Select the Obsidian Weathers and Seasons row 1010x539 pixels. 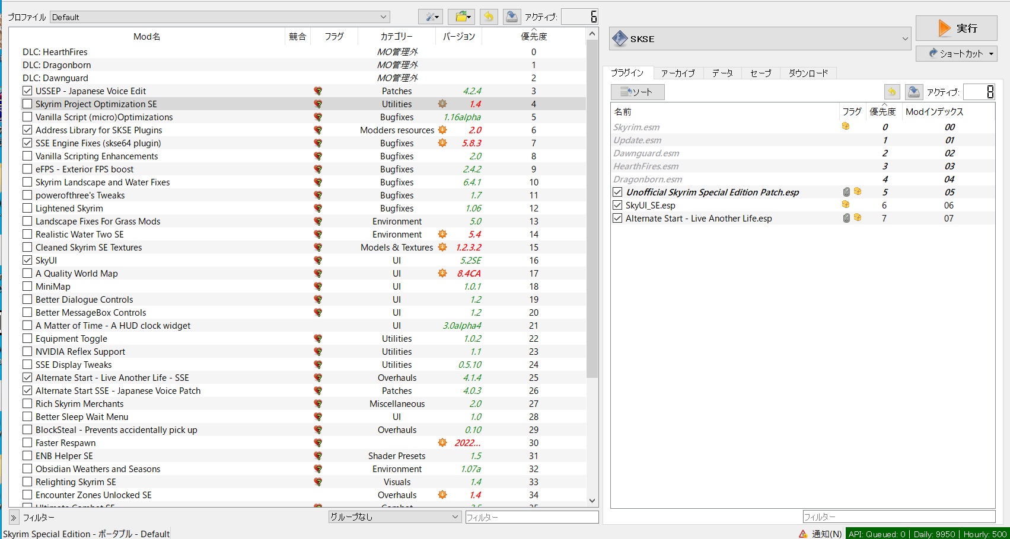tap(297, 469)
